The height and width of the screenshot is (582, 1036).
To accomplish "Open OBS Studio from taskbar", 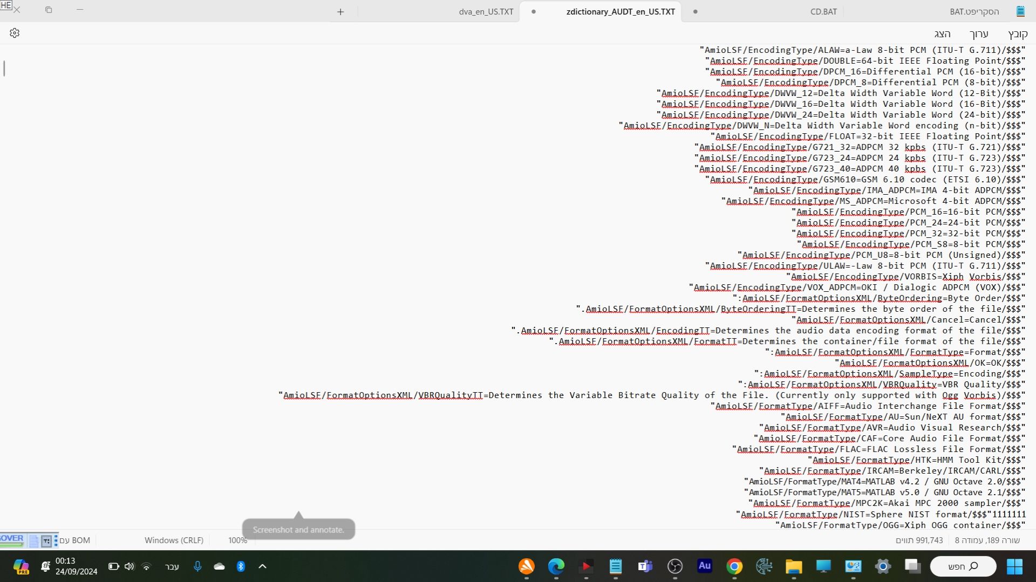I will tap(675, 566).
